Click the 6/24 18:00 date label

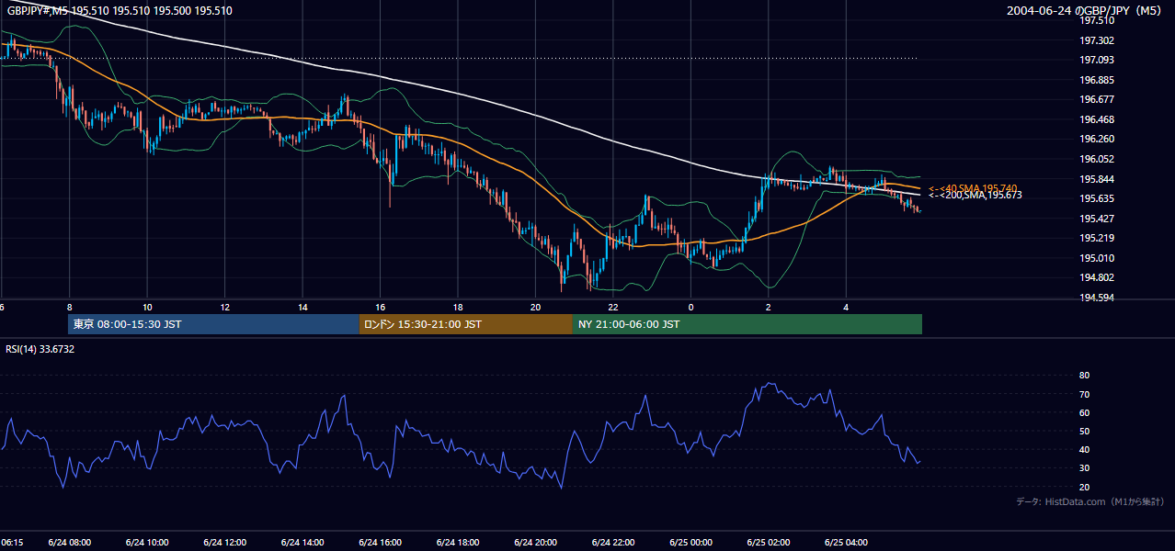click(x=457, y=542)
